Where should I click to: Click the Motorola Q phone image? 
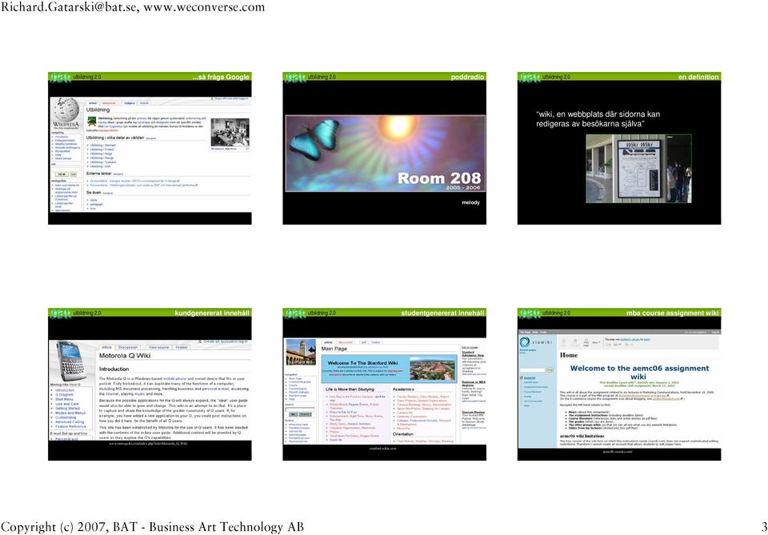click(71, 360)
